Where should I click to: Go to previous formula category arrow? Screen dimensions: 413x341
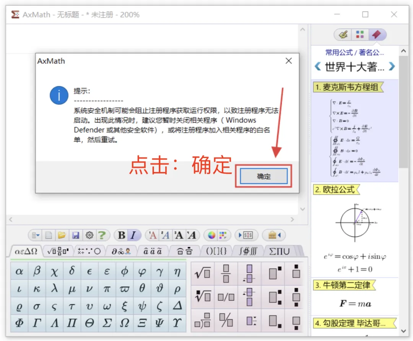point(318,67)
